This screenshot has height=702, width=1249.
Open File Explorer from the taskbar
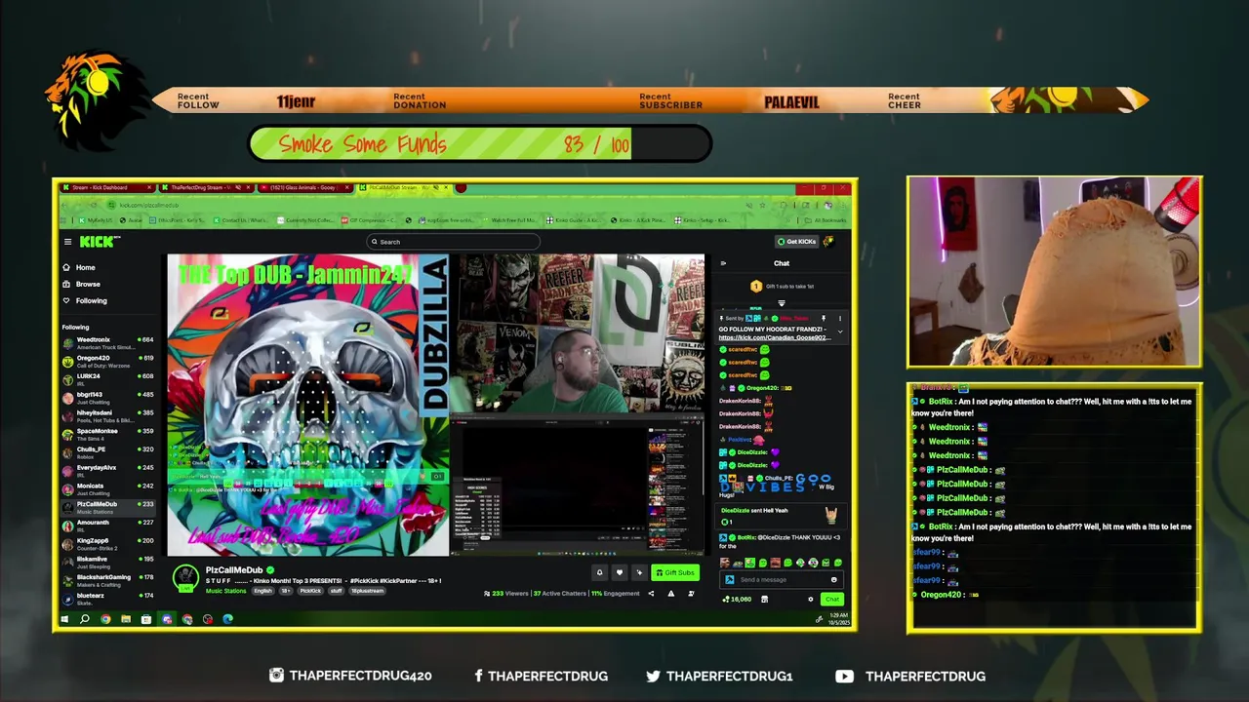click(x=126, y=619)
